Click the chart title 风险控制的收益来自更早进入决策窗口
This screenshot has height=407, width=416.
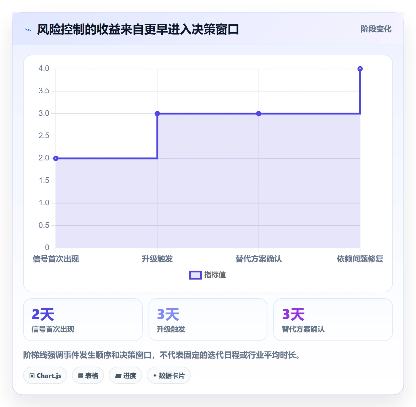tap(138, 29)
